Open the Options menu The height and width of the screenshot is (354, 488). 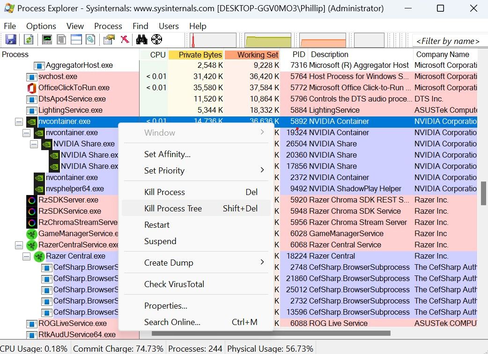pos(41,26)
